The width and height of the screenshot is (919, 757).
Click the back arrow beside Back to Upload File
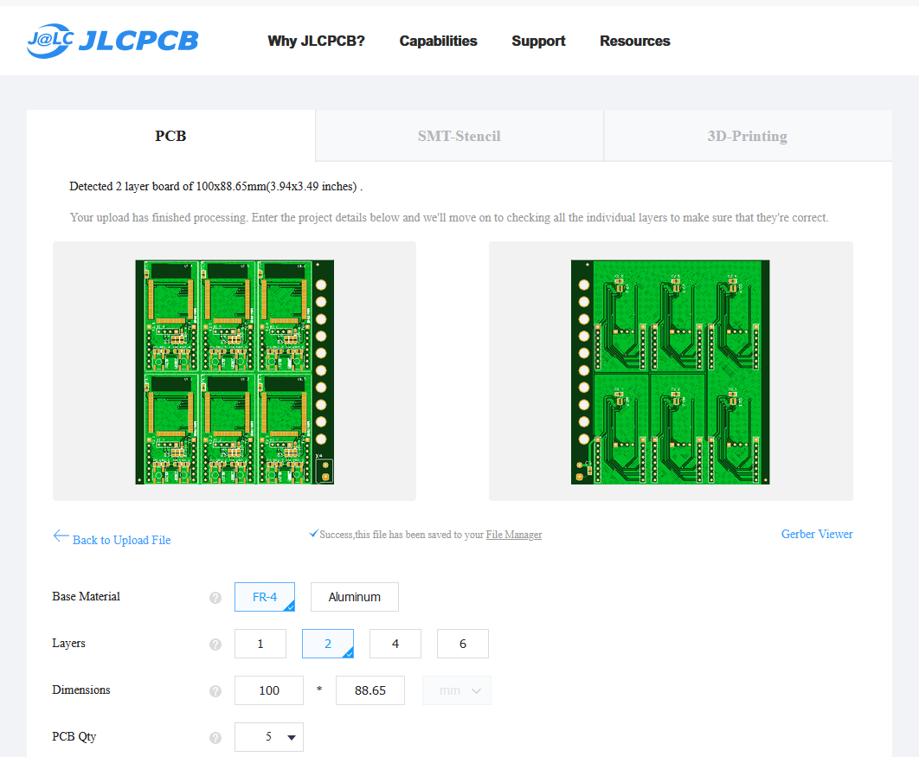click(61, 535)
